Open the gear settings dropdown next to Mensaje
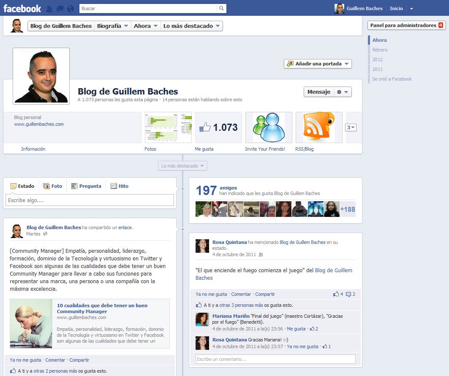The image size is (449, 376). 343,92
